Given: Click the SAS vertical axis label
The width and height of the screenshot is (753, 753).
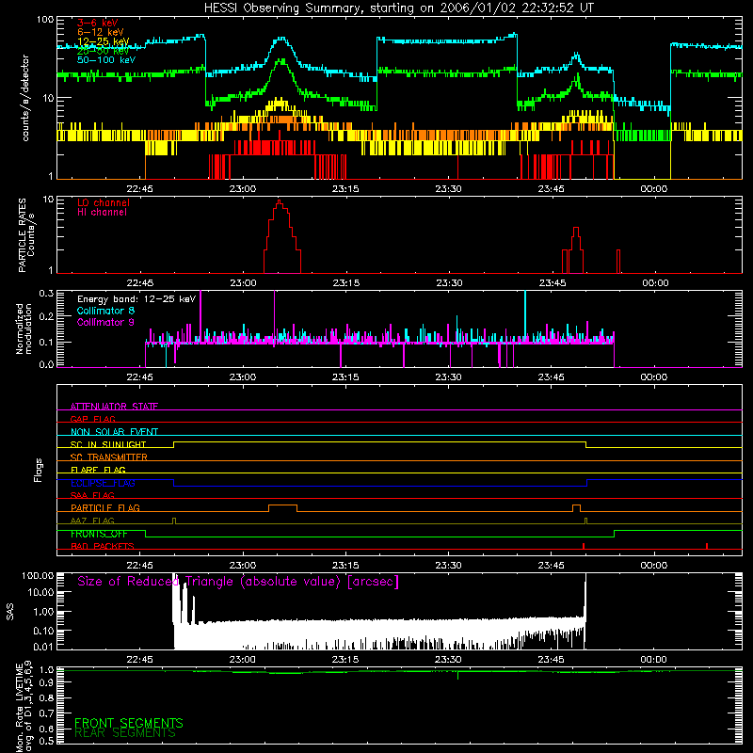Looking at the screenshot, I should point(10,612).
